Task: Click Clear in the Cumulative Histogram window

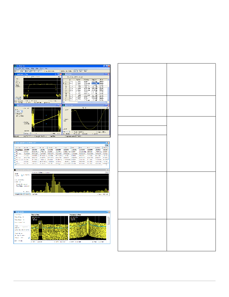Action: click(x=107, y=172)
